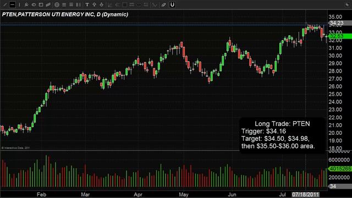
Task: Click the dimmed oval toolbar icon
Action: (139, 4)
